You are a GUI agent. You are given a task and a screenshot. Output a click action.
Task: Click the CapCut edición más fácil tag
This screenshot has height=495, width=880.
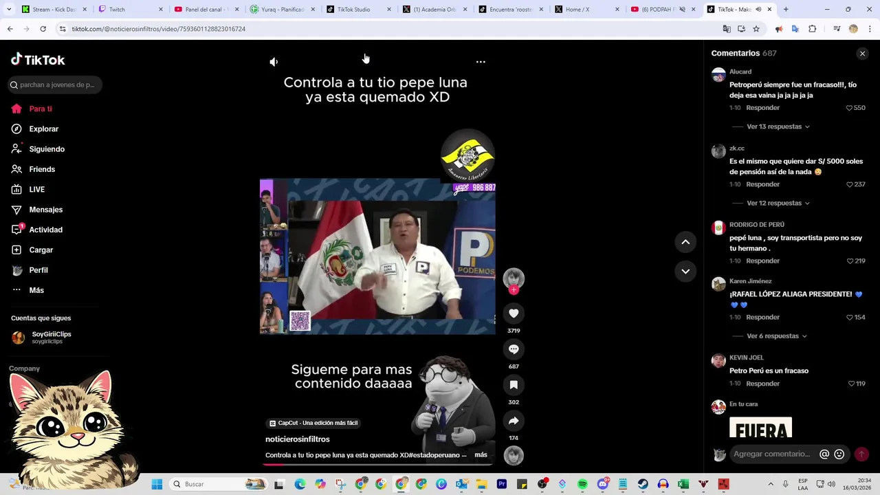[314, 423]
